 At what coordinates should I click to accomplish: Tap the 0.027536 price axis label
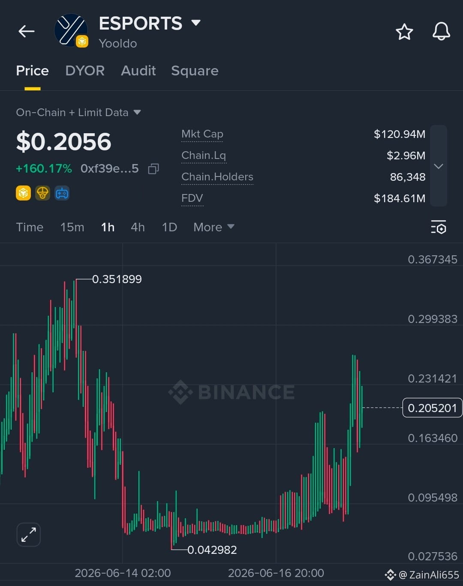(433, 556)
